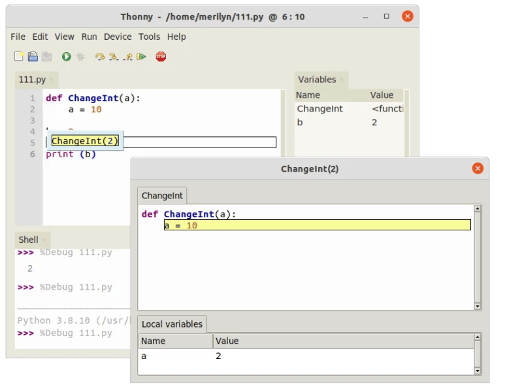
Task: Maximize the Thonny window
Action: point(386,16)
